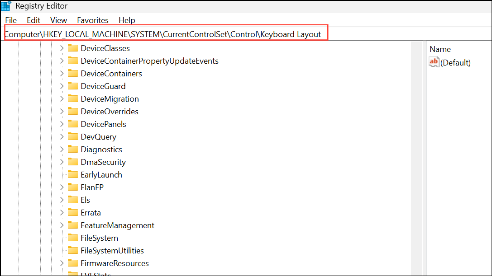This screenshot has height=276, width=492.
Task: Expand the DeviceGuard key
Action: [x=62, y=86]
